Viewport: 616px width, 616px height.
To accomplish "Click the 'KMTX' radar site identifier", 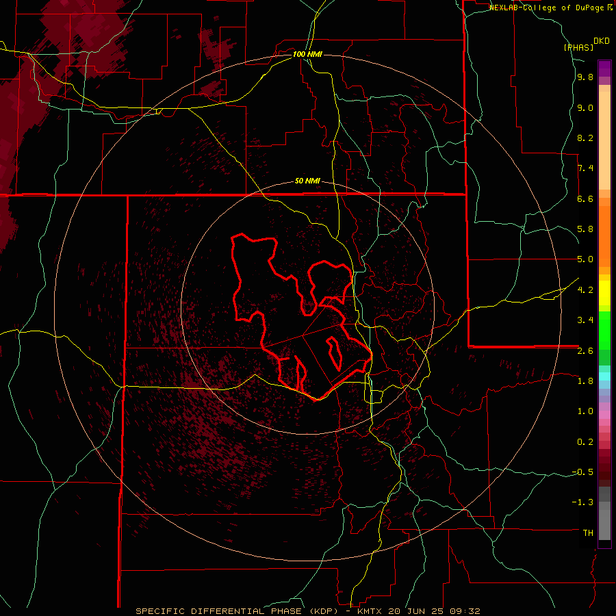I will (x=369, y=611).
